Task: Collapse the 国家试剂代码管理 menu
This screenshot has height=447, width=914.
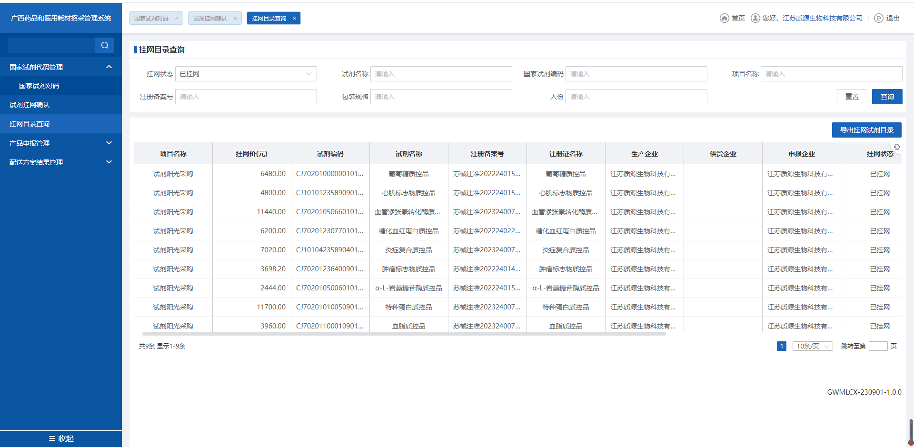Action: tap(109, 67)
